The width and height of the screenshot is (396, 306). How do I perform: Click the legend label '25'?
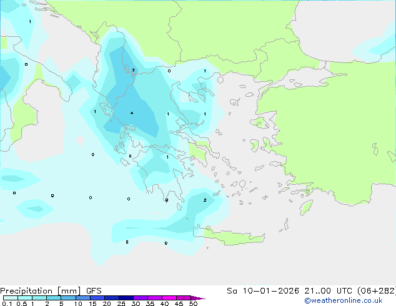[121, 304]
